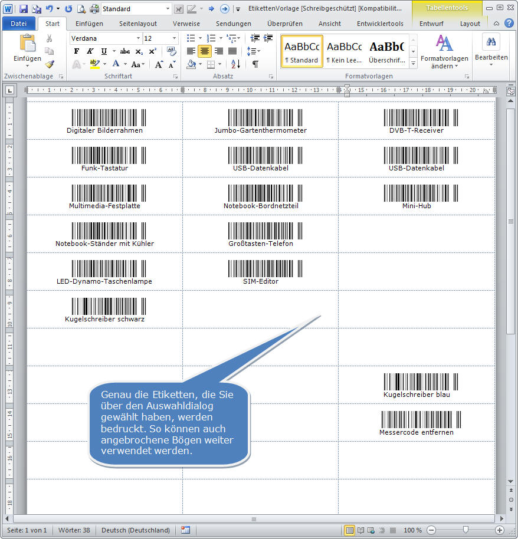Open Schriftart dialog launcher
The width and height of the screenshot is (518, 539).
(175, 76)
